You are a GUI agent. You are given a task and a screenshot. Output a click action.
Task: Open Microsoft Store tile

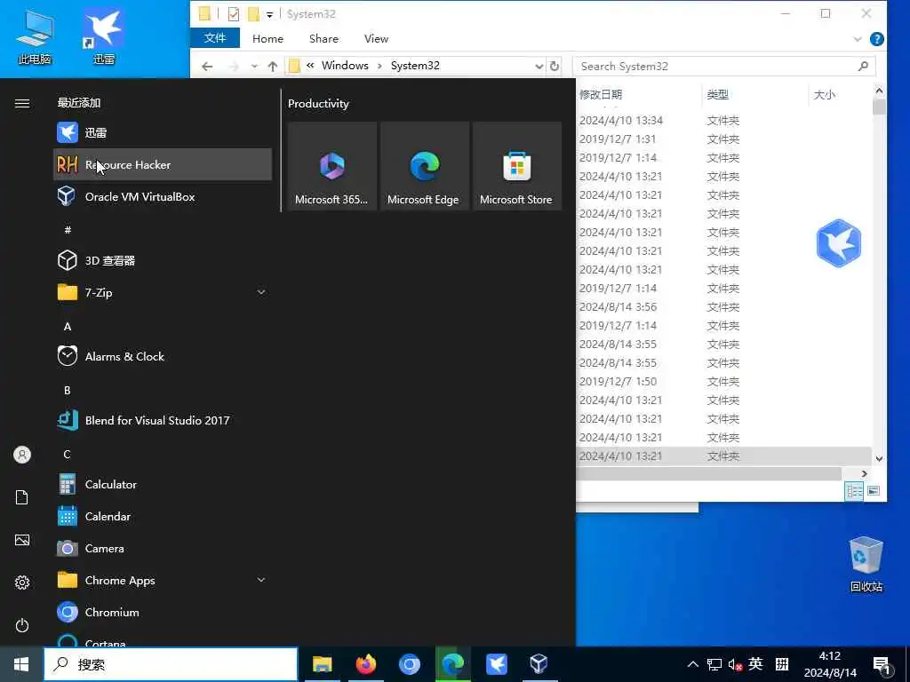[517, 166]
